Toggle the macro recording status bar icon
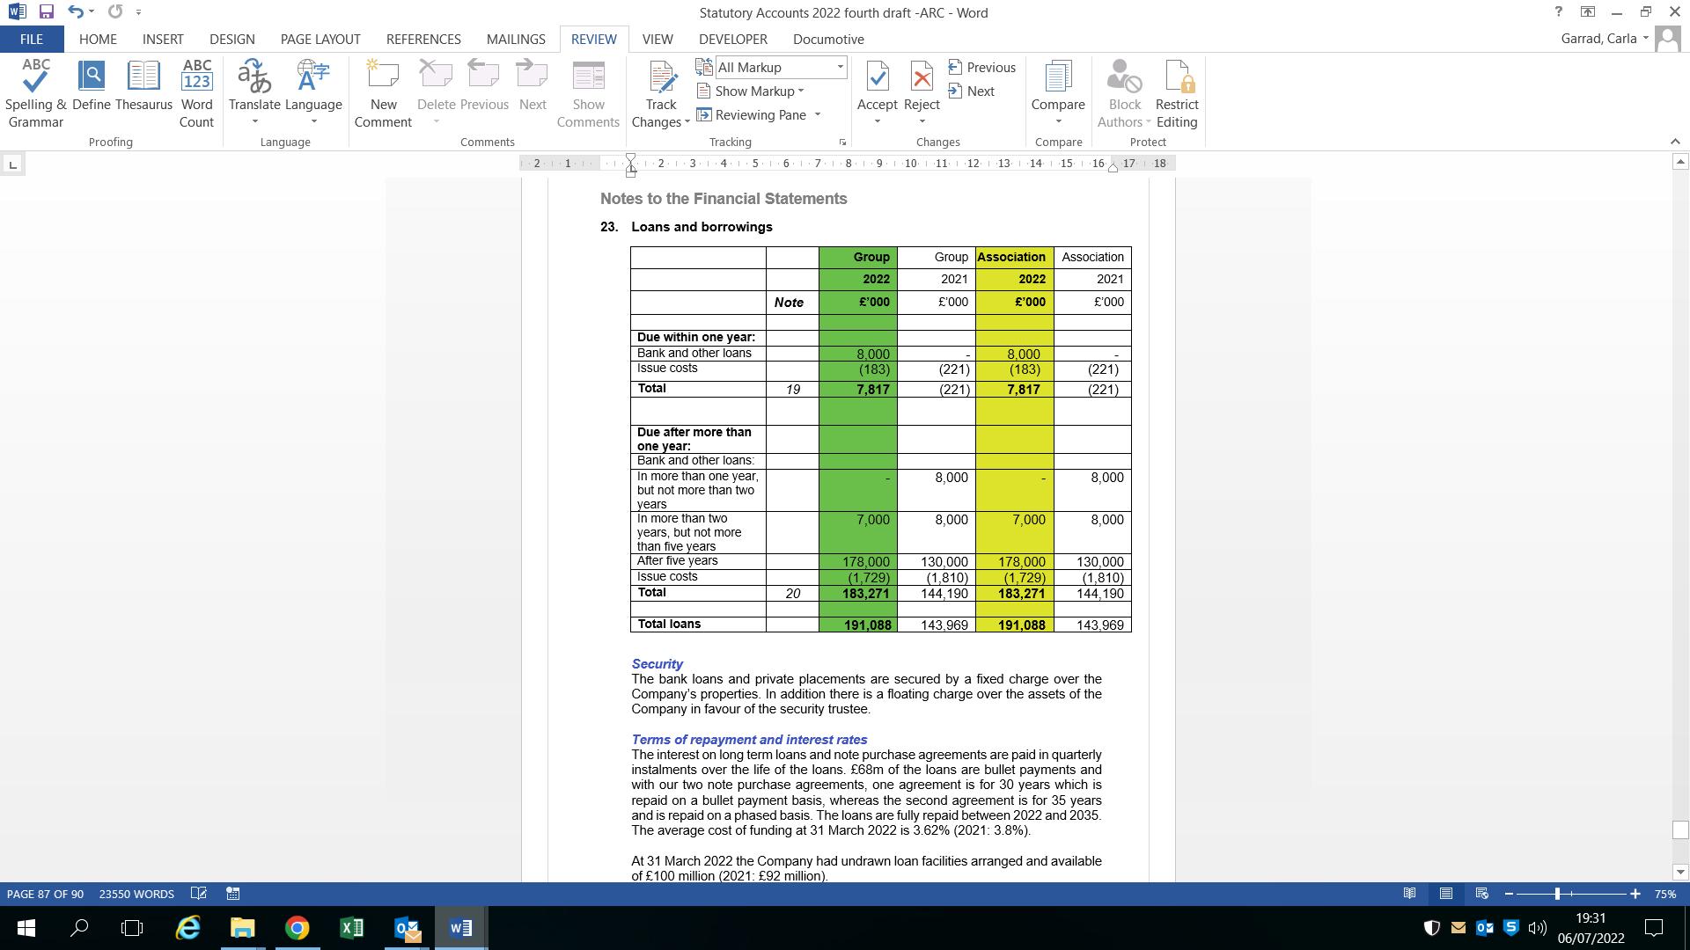Viewport: 1690px width, 950px height. point(233,894)
